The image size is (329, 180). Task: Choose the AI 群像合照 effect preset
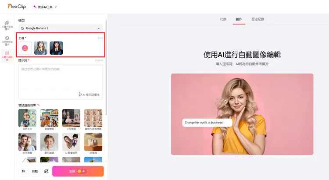[x=71, y=142]
